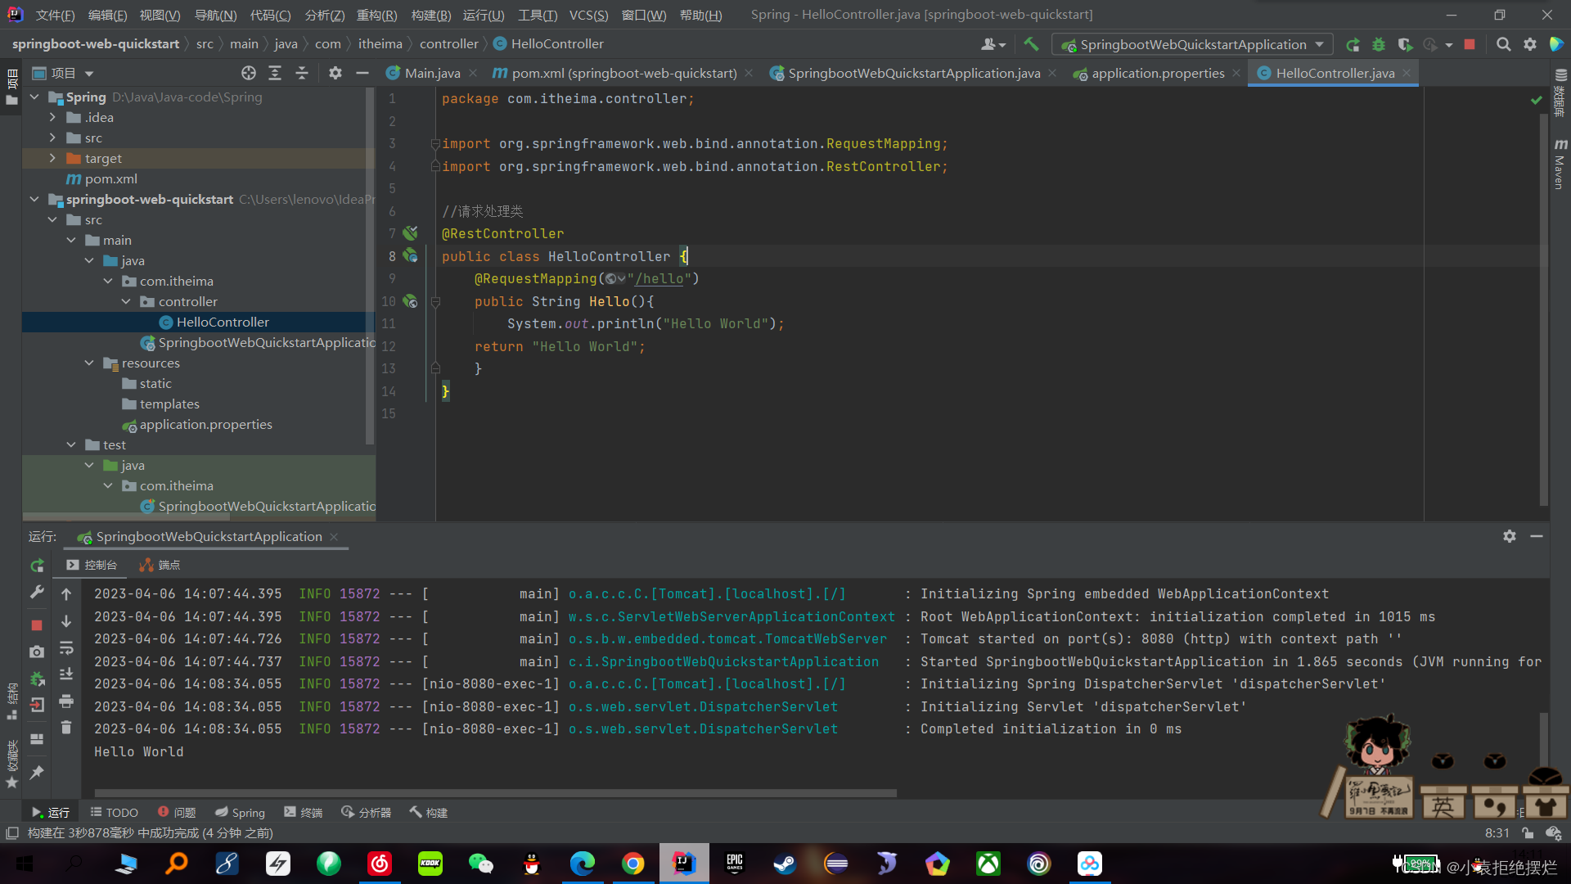Image resolution: width=1571 pixels, height=884 pixels.
Task: Rerun application from Run panel sidebar
Action: click(37, 565)
